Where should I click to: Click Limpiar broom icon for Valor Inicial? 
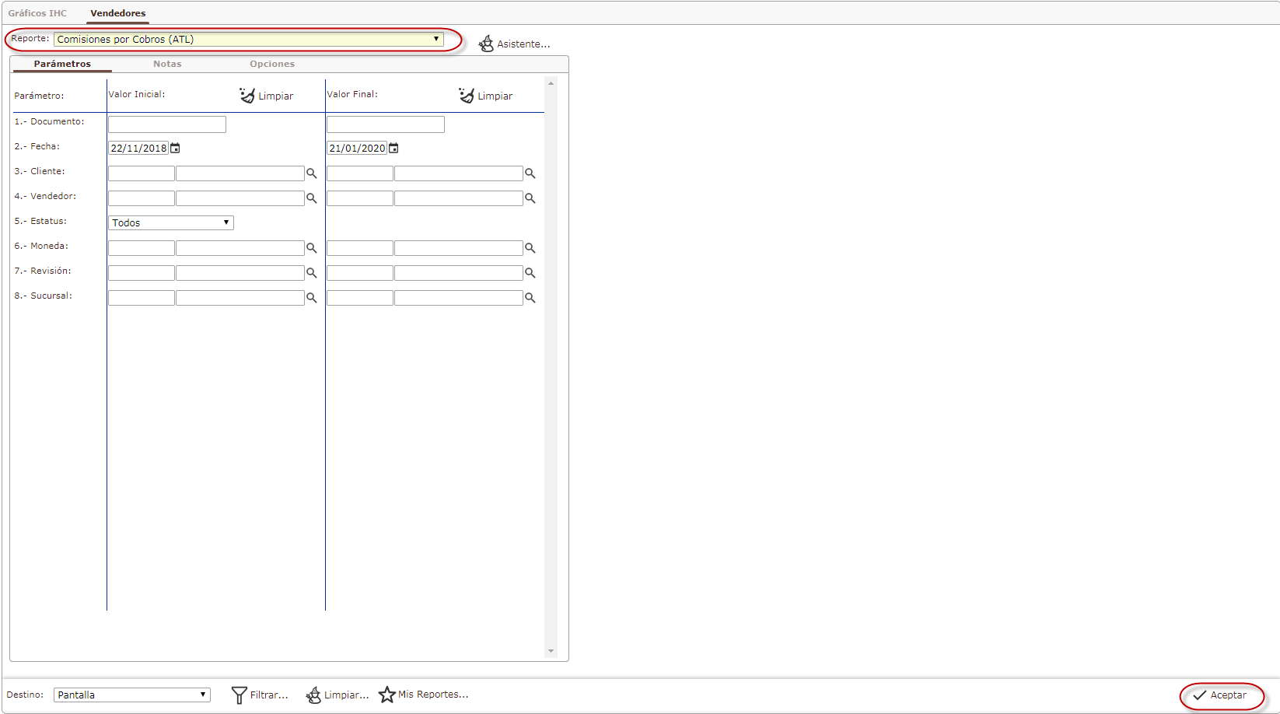click(x=247, y=95)
